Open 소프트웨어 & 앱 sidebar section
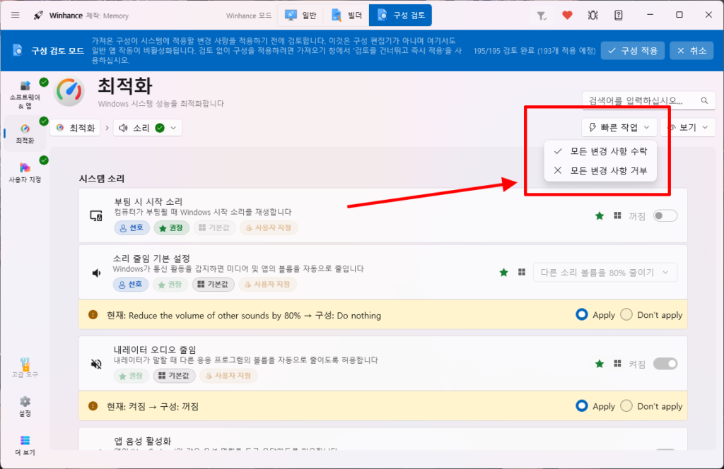The image size is (724, 469). point(25,95)
